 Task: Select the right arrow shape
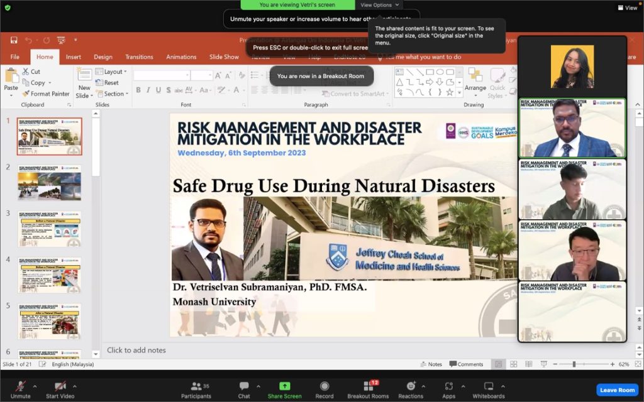tap(430, 82)
